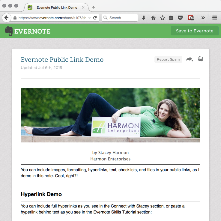The image size is (221, 221).
Task: Go back with the browser back arrow
Action: pos(7,18)
